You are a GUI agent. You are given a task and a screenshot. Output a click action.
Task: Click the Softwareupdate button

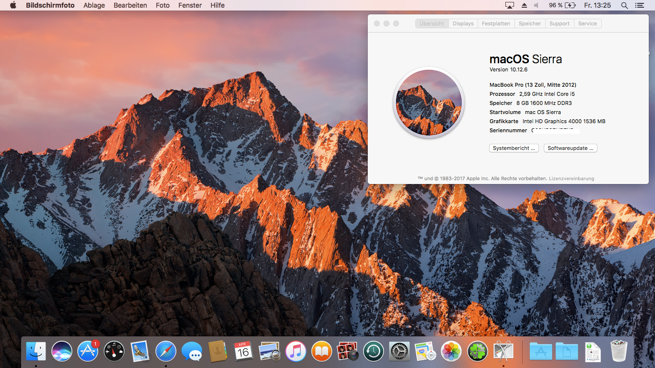[570, 148]
